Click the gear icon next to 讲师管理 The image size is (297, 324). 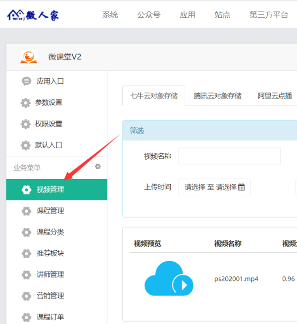(x=26, y=275)
